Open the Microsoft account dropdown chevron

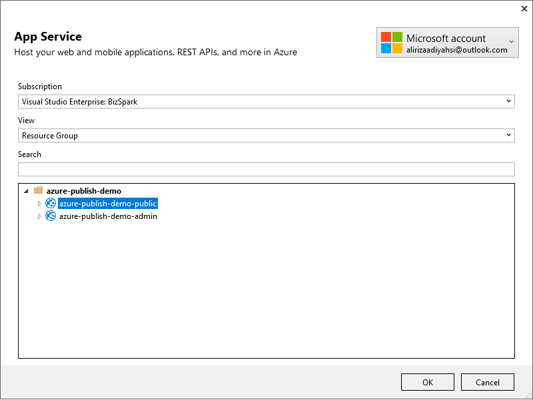pos(511,42)
